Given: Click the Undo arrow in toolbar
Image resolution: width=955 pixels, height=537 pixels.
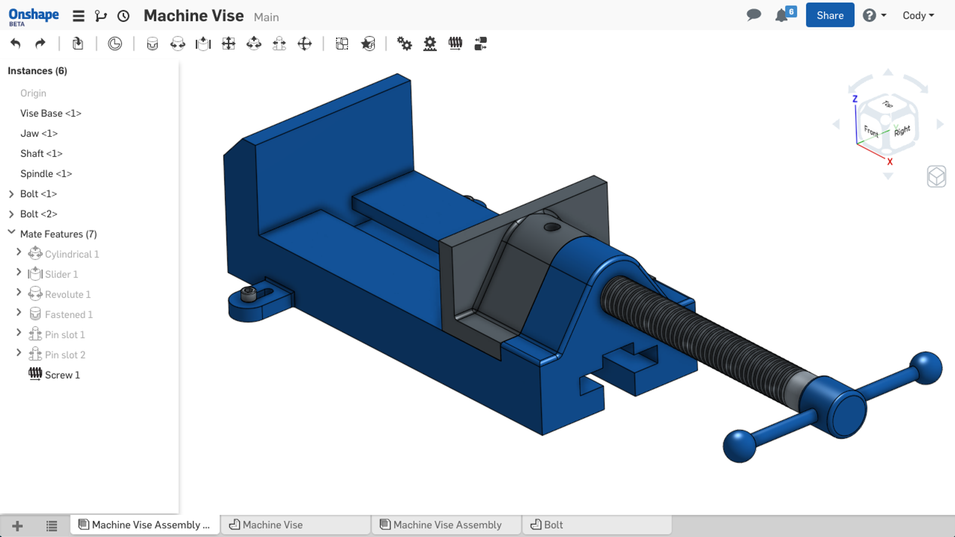Looking at the screenshot, I should click(x=16, y=44).
